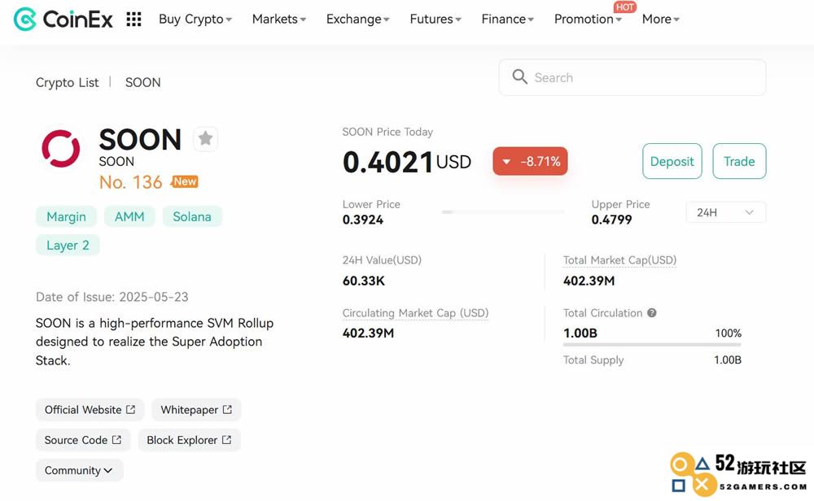Open the Source Code link

pyautogui.click(x=83, y=439)
